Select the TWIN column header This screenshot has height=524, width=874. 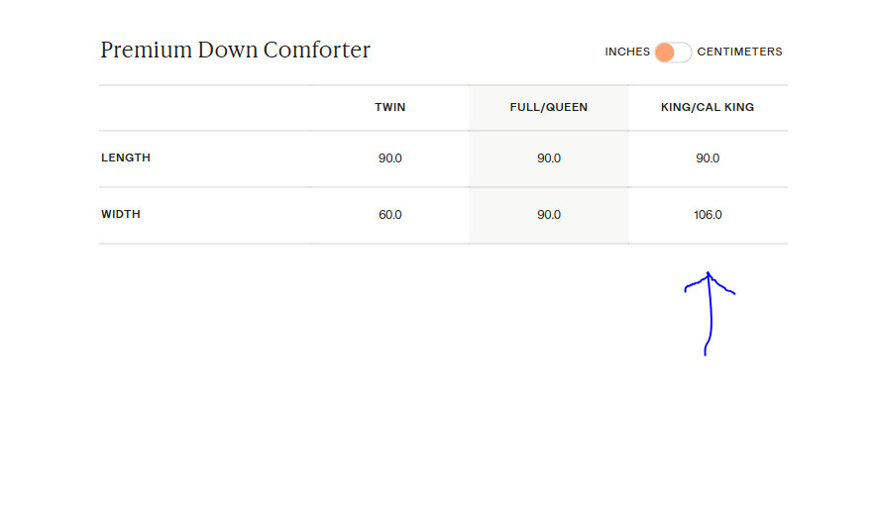389,108
